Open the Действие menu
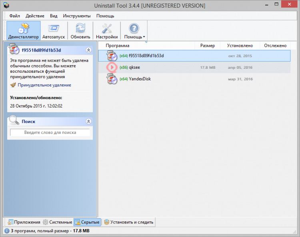The height and width of the screenshot is (237, 300). [x=35, y=16]
